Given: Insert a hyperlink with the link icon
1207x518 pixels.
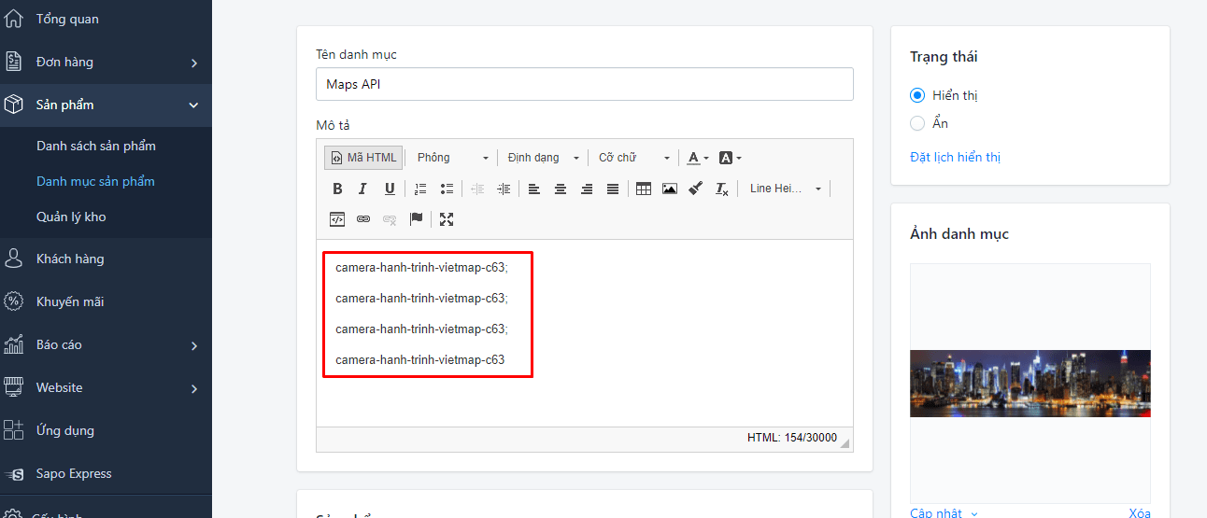Looking at the screenshot, I should click(x=363, y=219).
